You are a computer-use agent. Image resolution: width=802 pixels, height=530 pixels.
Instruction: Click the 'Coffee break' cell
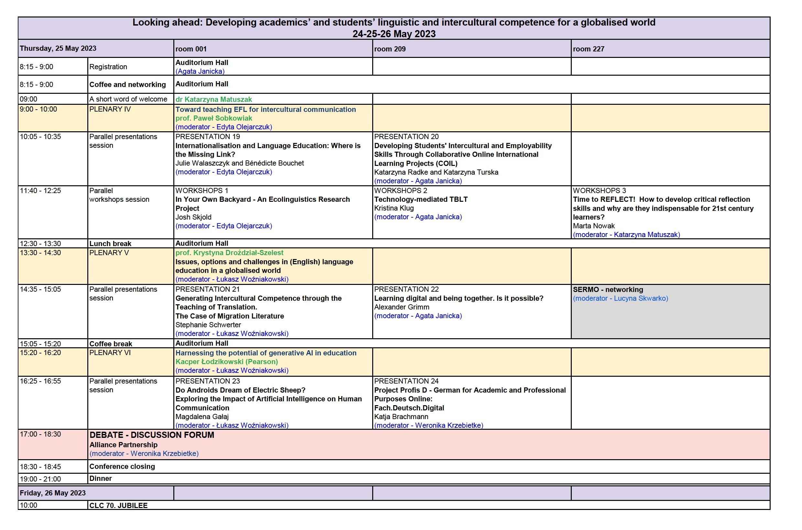[130, 344]
